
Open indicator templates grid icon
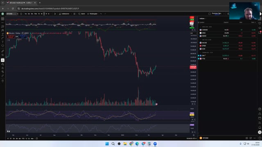75,14
